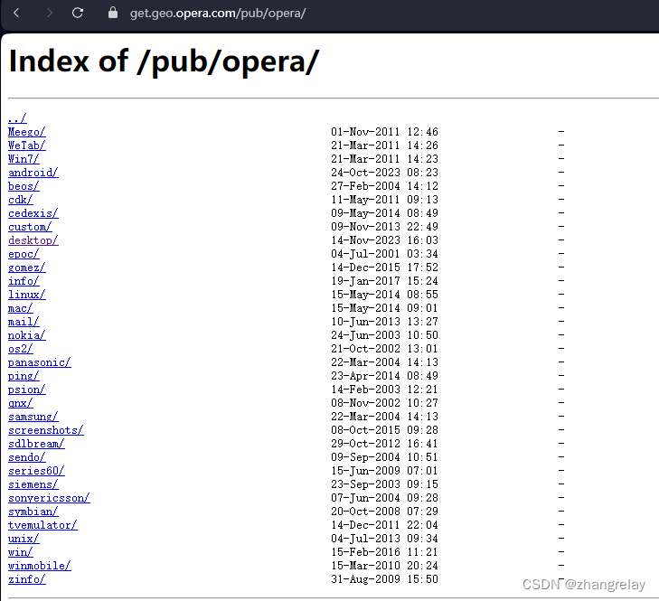This screenshot has height=601, width=659.
Task: Open the winmobile/ folder
Action: [x=40, y=566]
